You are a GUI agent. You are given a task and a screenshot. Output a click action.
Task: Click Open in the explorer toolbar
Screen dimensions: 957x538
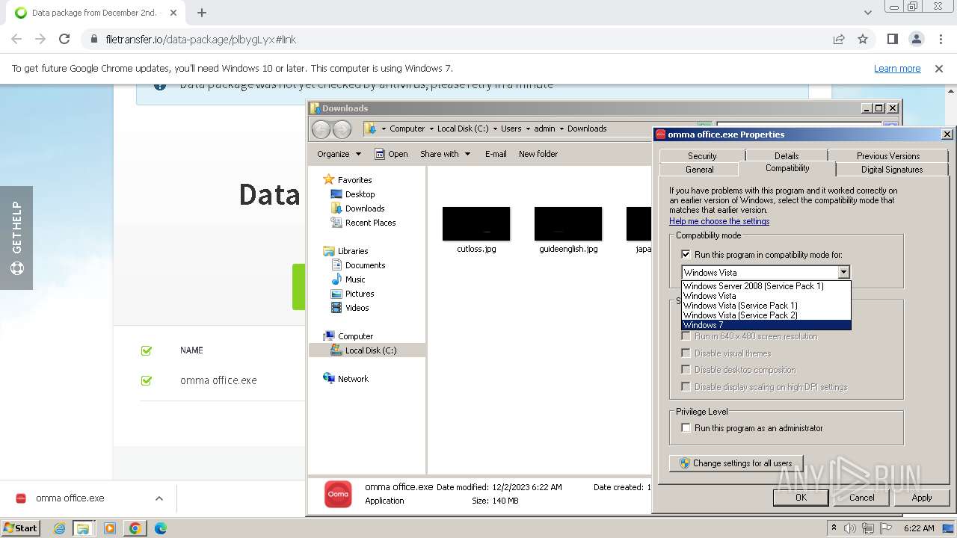pos(391,154)
